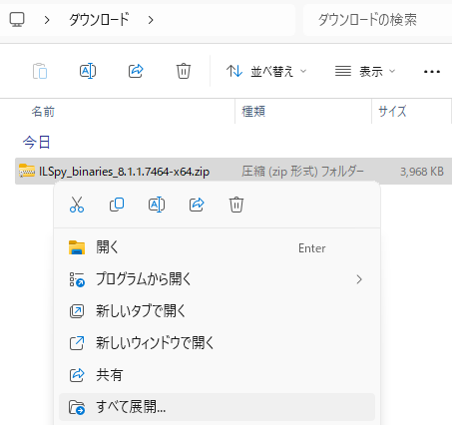
Task: Open the toolbar more options ellipsis
Action: 432,72
